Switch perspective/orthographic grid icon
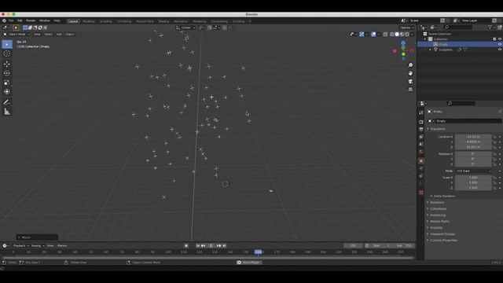 tap(410, 90)
